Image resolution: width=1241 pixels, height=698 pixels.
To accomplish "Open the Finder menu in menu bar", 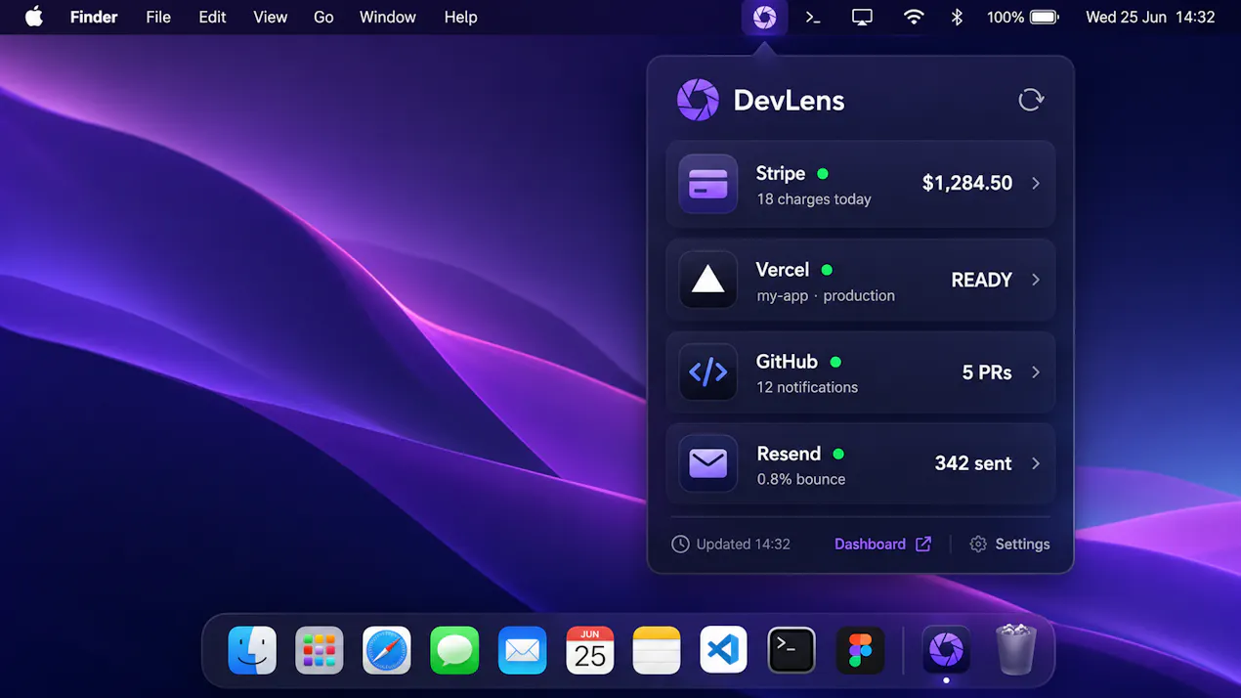I will tap(94, 18).
